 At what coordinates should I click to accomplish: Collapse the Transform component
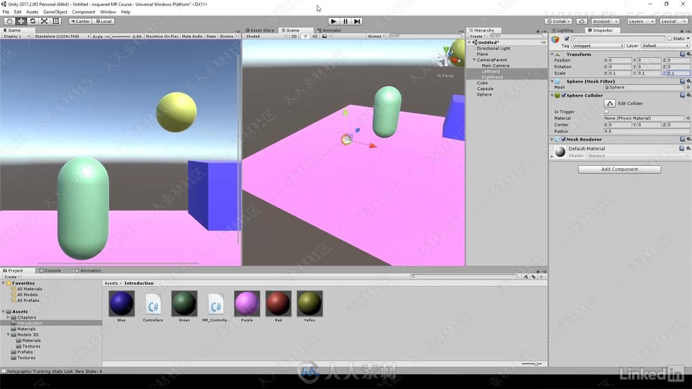pyautogui.click(x=552, y=54)
